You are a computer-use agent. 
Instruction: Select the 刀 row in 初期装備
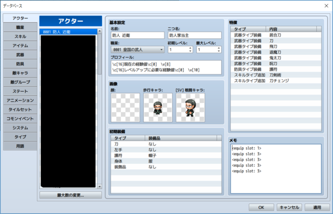166,144
